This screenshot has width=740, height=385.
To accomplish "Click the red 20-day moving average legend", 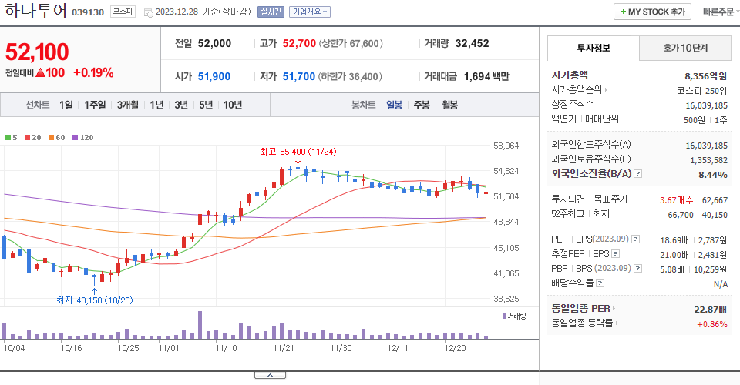I will (33, 138).
